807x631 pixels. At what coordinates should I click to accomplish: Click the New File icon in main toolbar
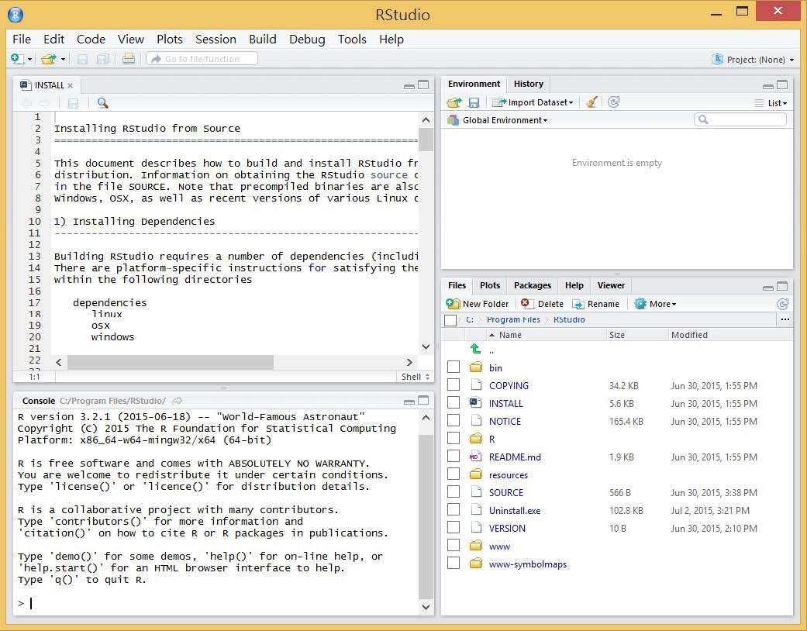coord(17,59)
